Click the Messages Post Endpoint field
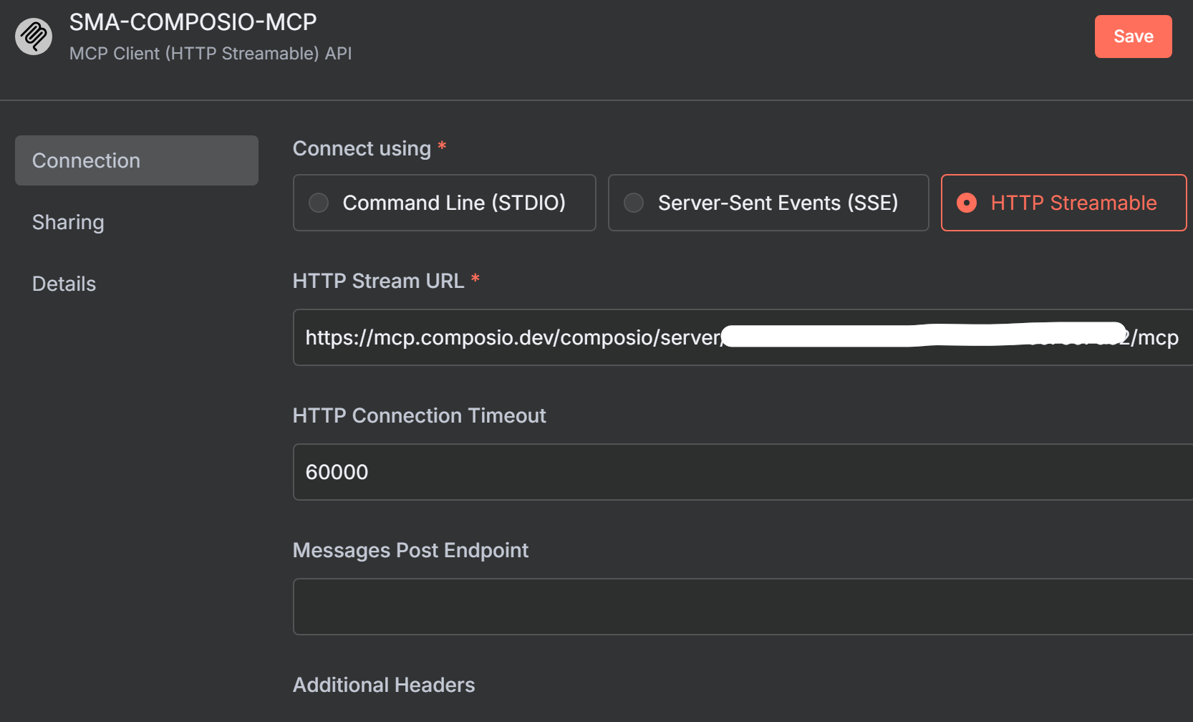The width and height of the screenshot is (1193, 722). click(x=743, y=607)
